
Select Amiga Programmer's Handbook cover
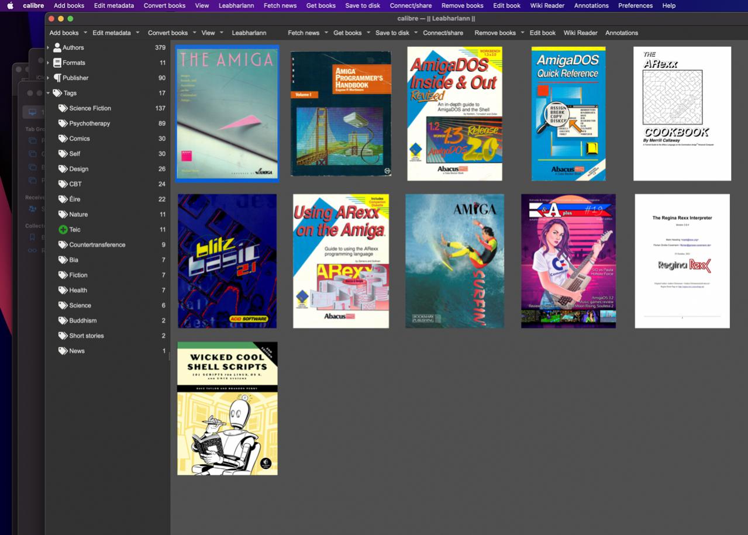click(x=341, y=113)
